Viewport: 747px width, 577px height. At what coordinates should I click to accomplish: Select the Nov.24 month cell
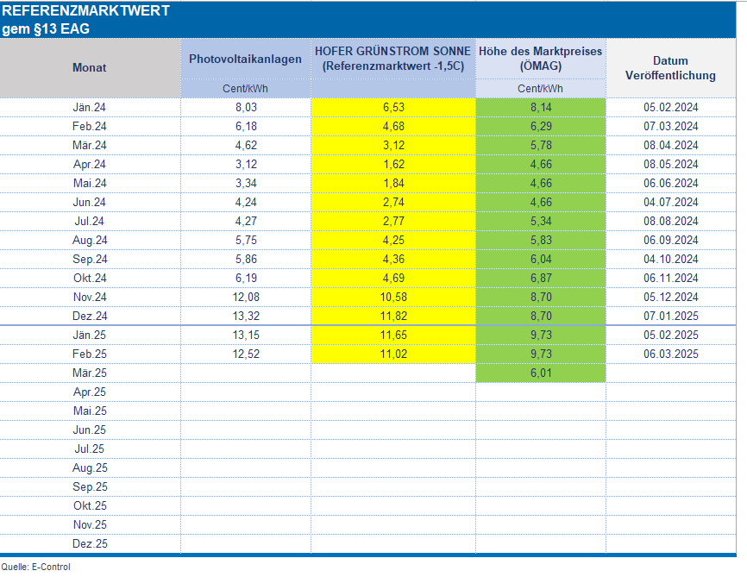tap(90, 297)
